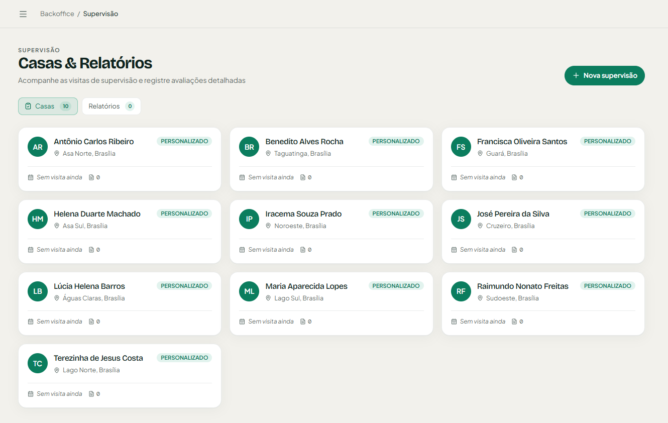Switch to the Casas tab

pos(48,106)
